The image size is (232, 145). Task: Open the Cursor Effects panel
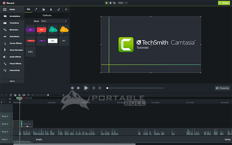pyautogui.click(x=12, y=43)
